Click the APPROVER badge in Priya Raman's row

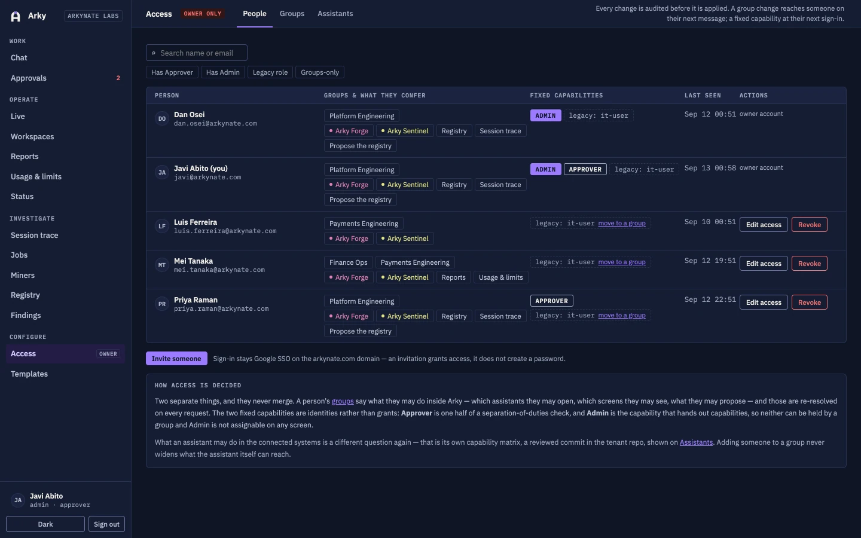pos(551,301)
